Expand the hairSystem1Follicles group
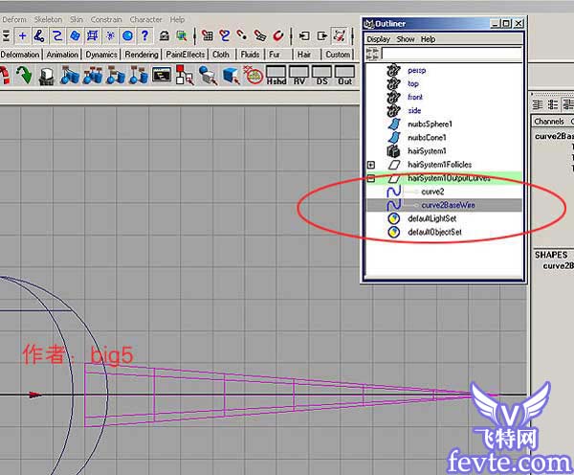Image resolution: width=574 pixels, height=475 pixels. click(371, 165)
